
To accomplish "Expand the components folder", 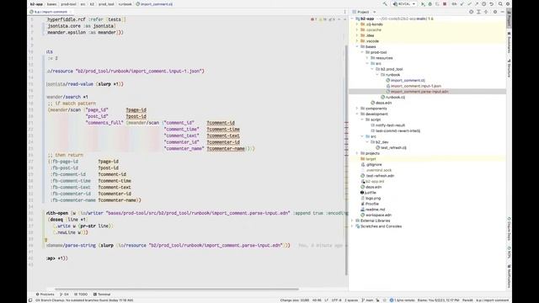I will pyautogui.click(x=357, y=109).
